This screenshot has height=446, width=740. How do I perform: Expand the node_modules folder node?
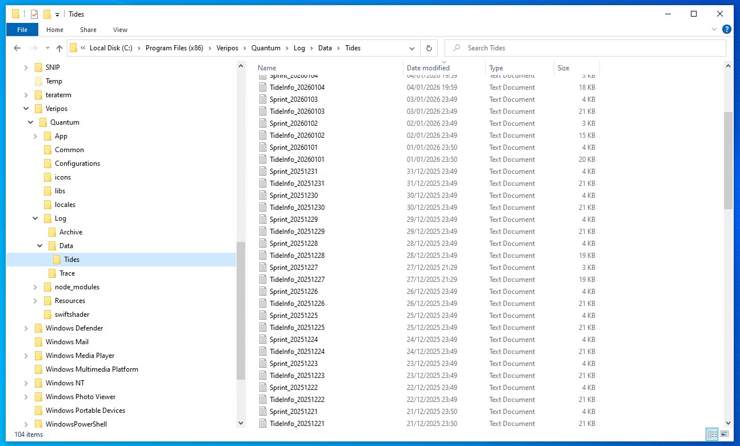pyautogui.click(x=35, y=287)
